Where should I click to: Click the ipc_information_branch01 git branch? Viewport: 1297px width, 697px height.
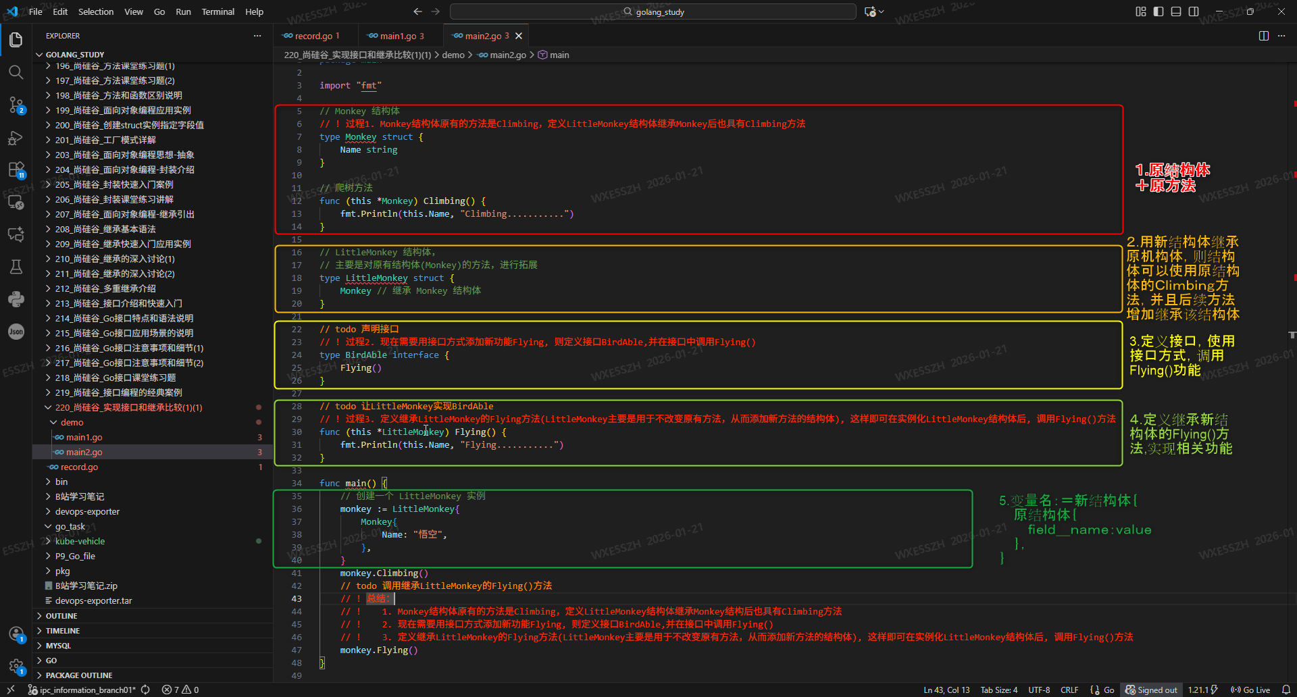pyautogui.click(x=83, y=690)
